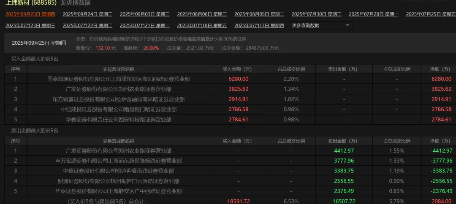Open the 2025年07月30日 星期三 date link
Image resolution: width=456 pixels, height=204 pixels.
316,14
